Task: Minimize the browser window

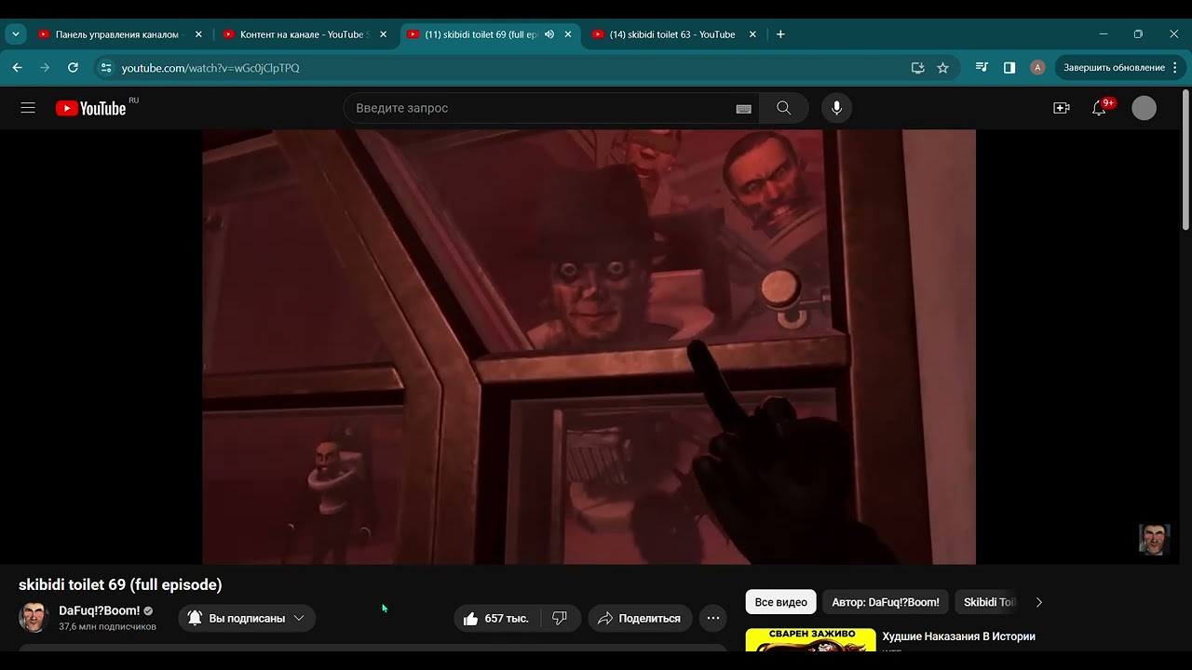Action: coord(1104,34)
